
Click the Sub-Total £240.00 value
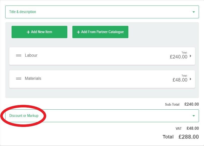click(x=191, y=104)
